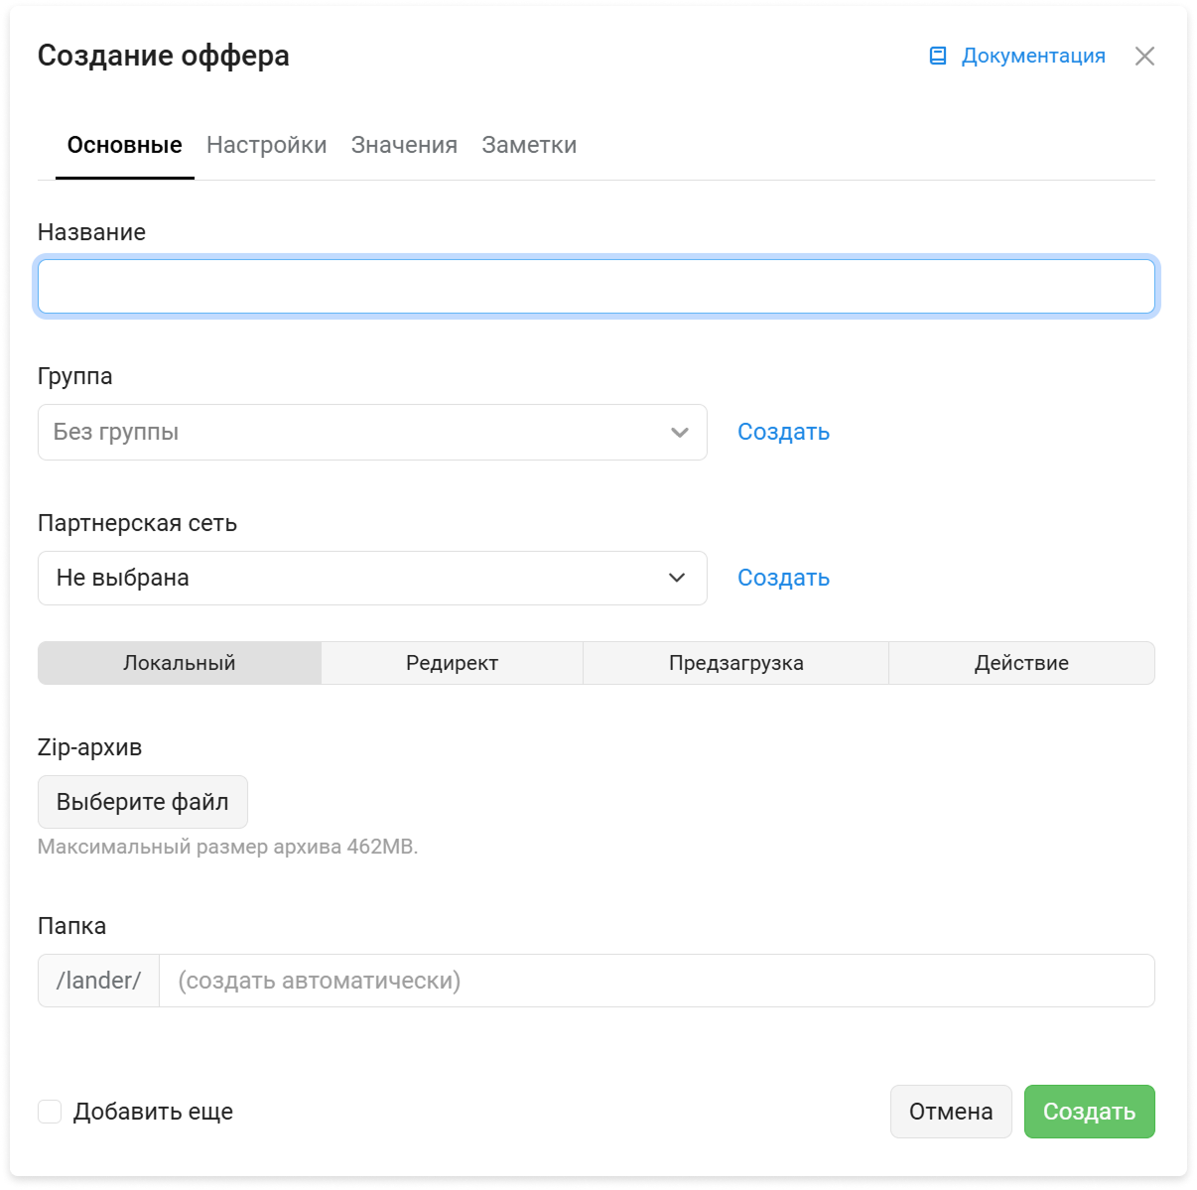Switch to the Настройки tab

[x=267, y=145]
